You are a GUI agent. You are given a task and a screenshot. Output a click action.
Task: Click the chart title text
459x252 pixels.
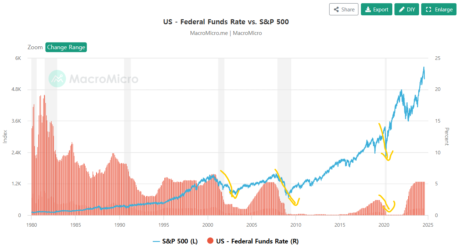[226, 22]
